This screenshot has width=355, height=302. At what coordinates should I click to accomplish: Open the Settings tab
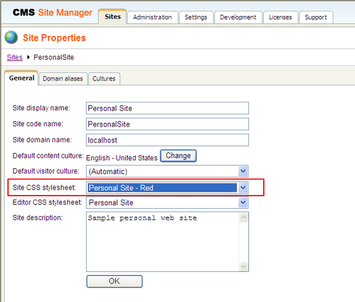click(x=196, y=17)
